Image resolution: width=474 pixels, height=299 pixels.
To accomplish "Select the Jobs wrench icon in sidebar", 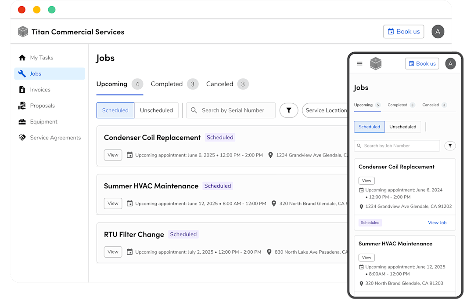I will 22,73.
